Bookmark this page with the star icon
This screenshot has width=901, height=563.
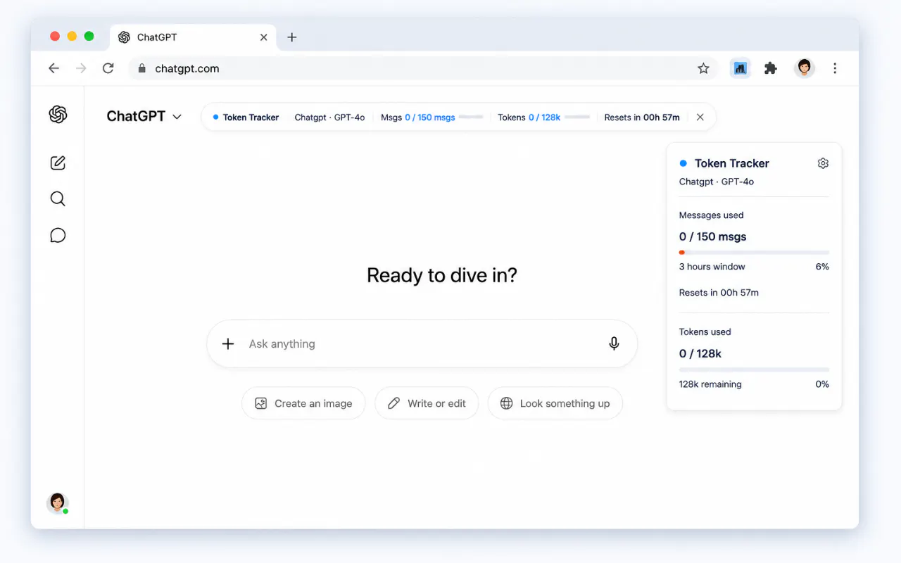coord(703,68)
